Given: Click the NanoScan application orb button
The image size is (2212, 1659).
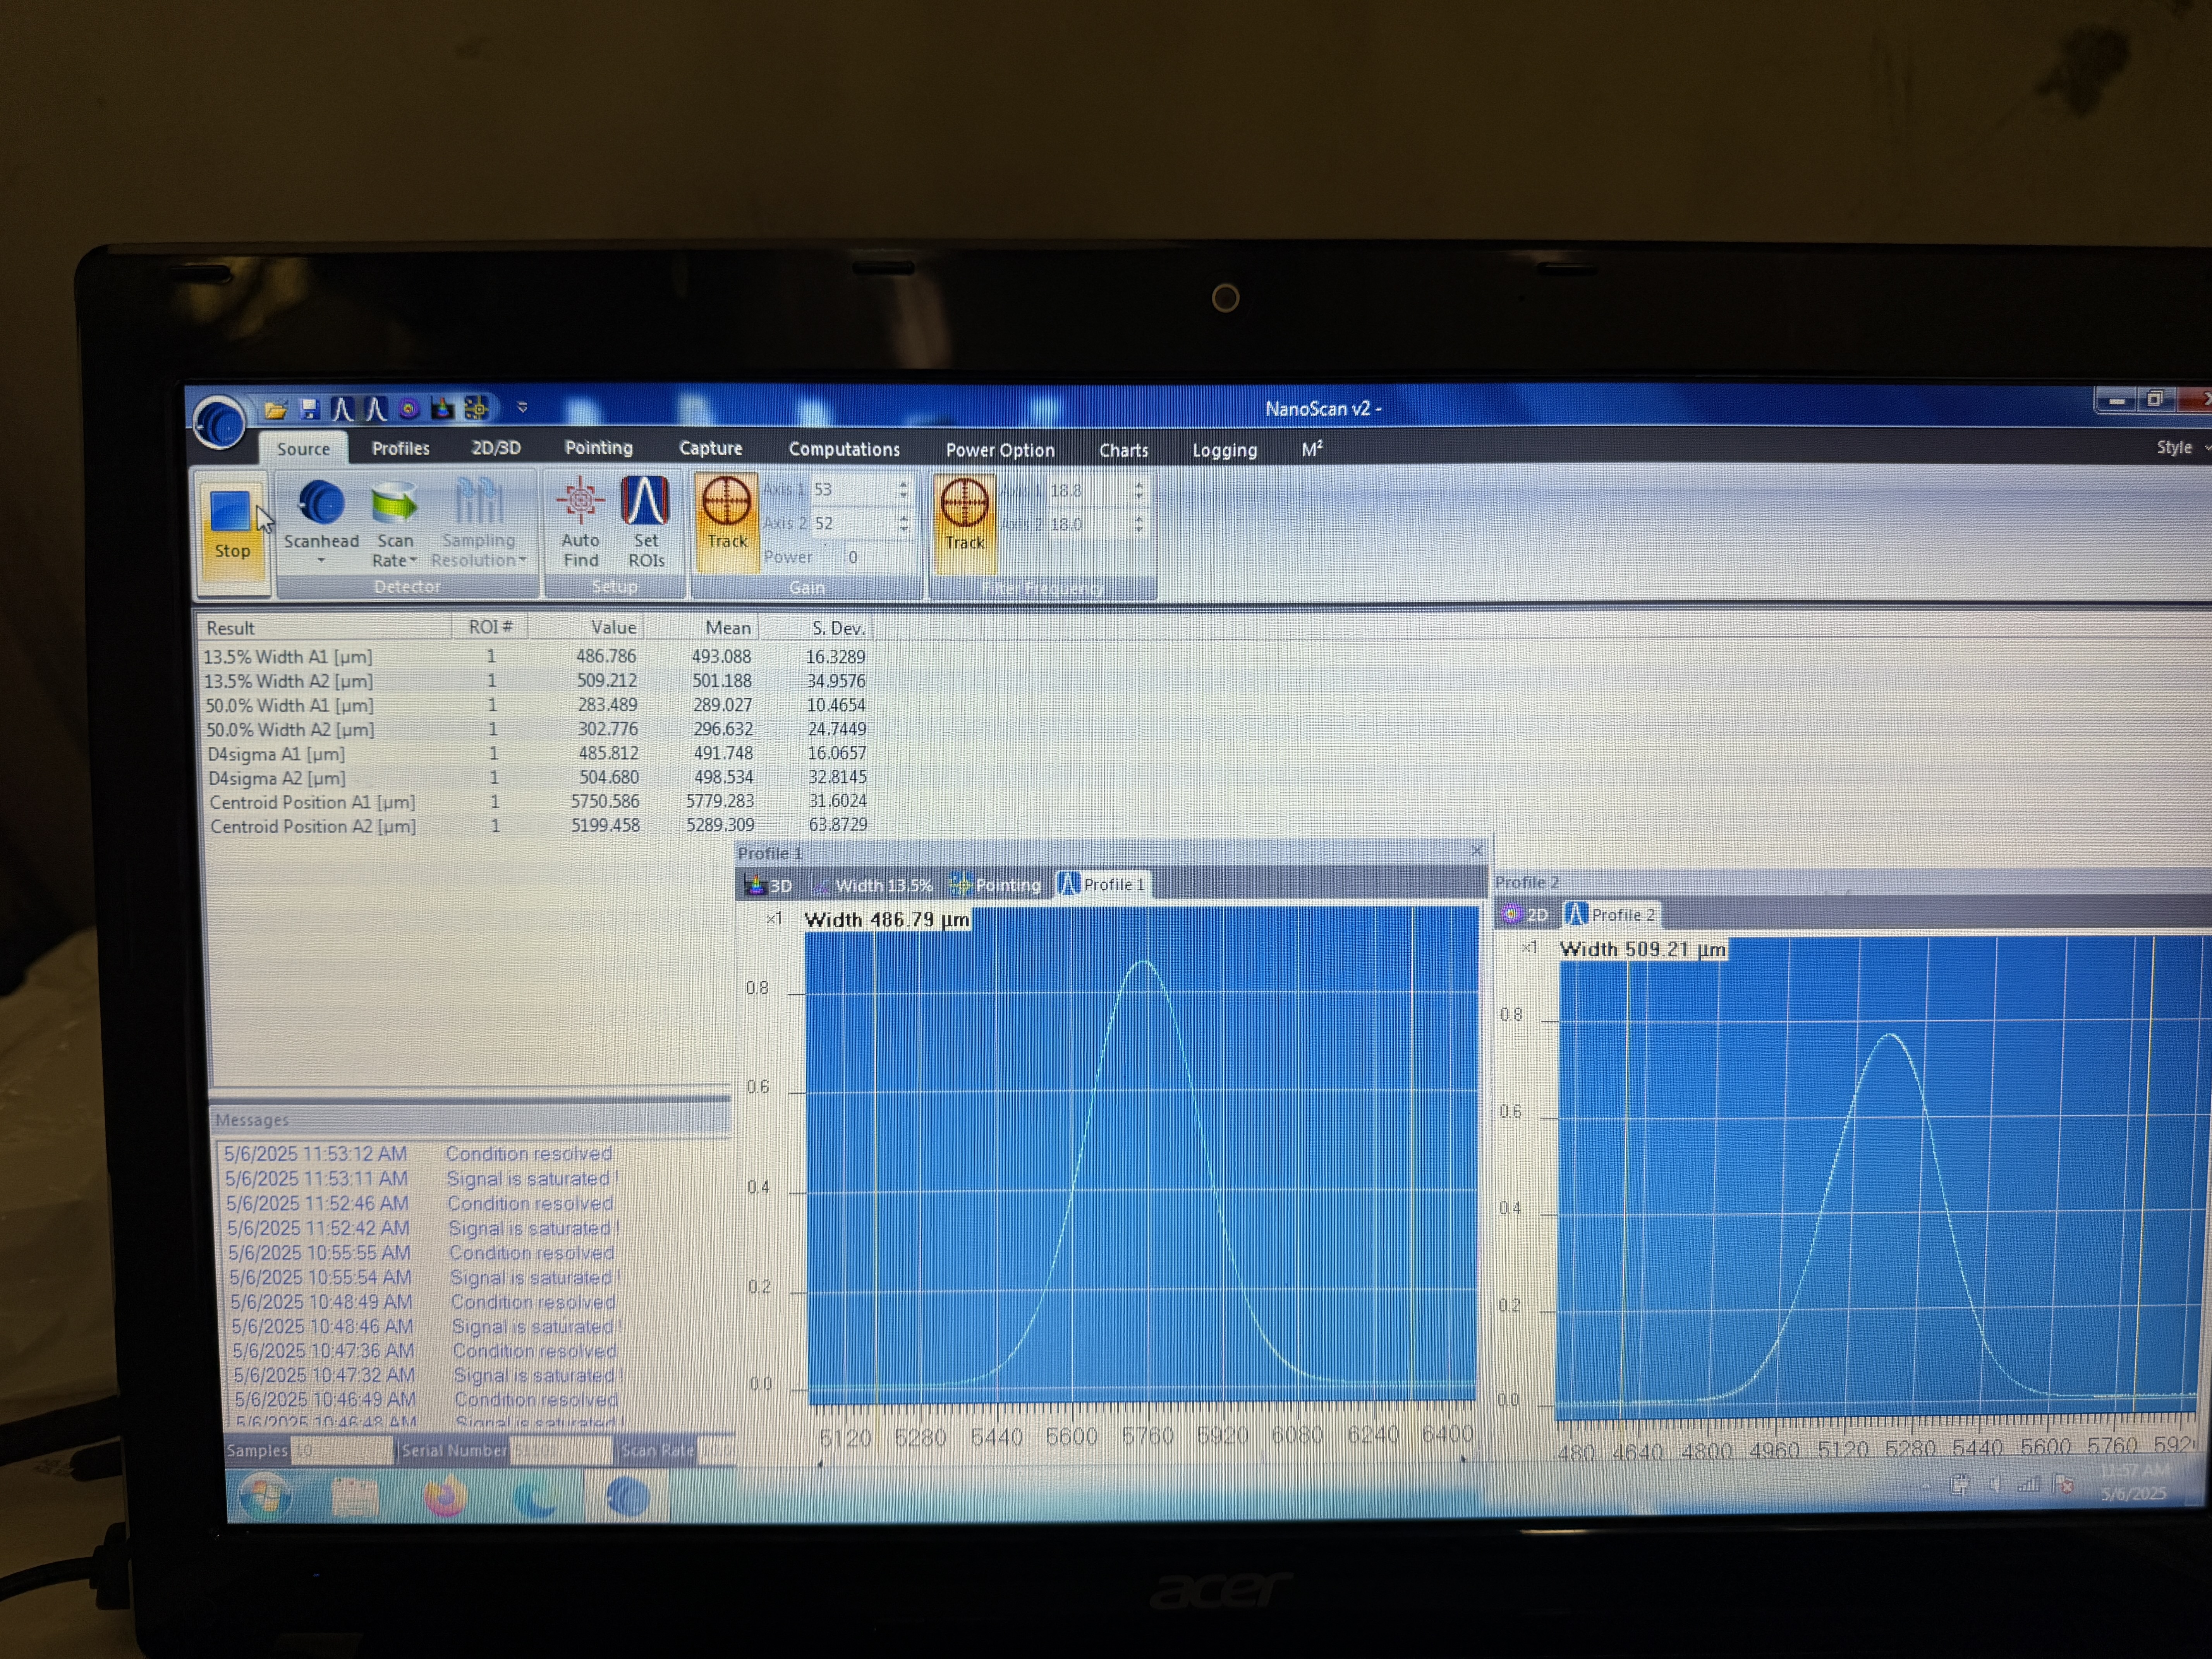Looking at the screenshot, I should [x=219, y=423].
